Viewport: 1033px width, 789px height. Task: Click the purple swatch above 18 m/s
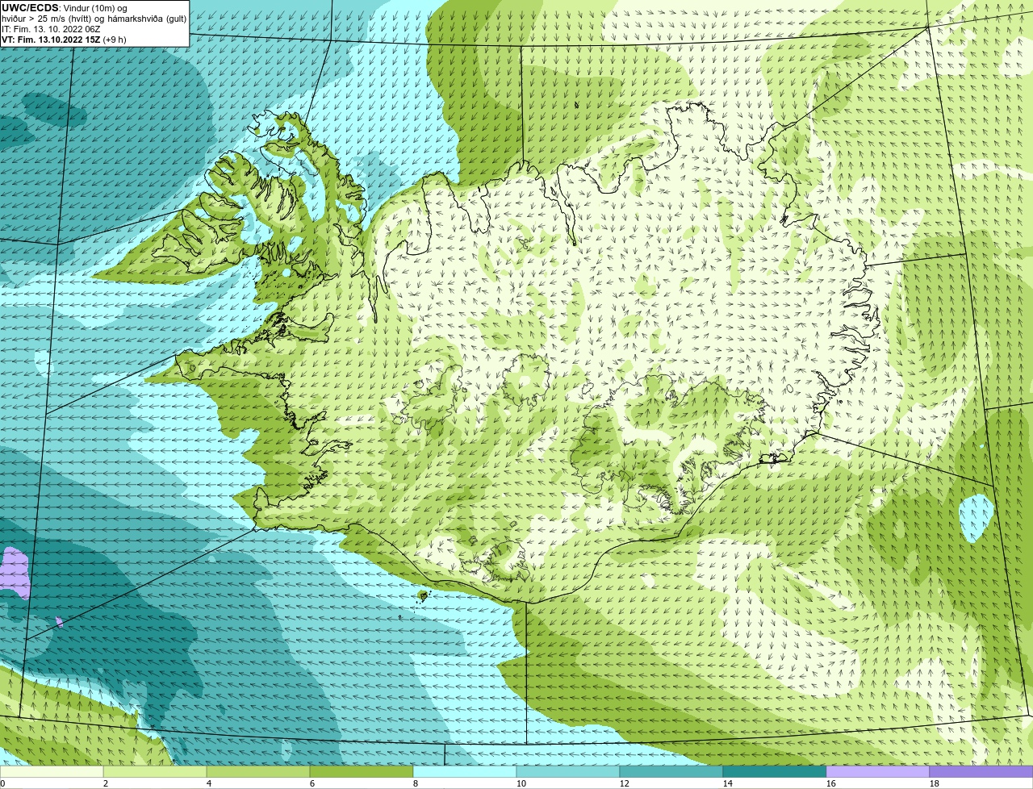(981, 771)
